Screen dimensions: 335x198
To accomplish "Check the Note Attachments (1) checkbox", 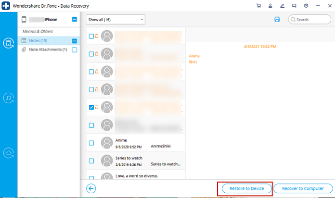I will (74, 49).
